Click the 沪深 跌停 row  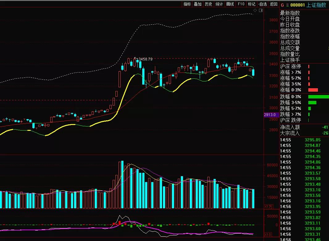pos(304,120)
